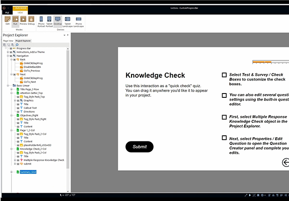This screenshot has width=289, height=201.
Task: Switch to the Page View tab
Action: pyautogui.click(x=9, y=41)
